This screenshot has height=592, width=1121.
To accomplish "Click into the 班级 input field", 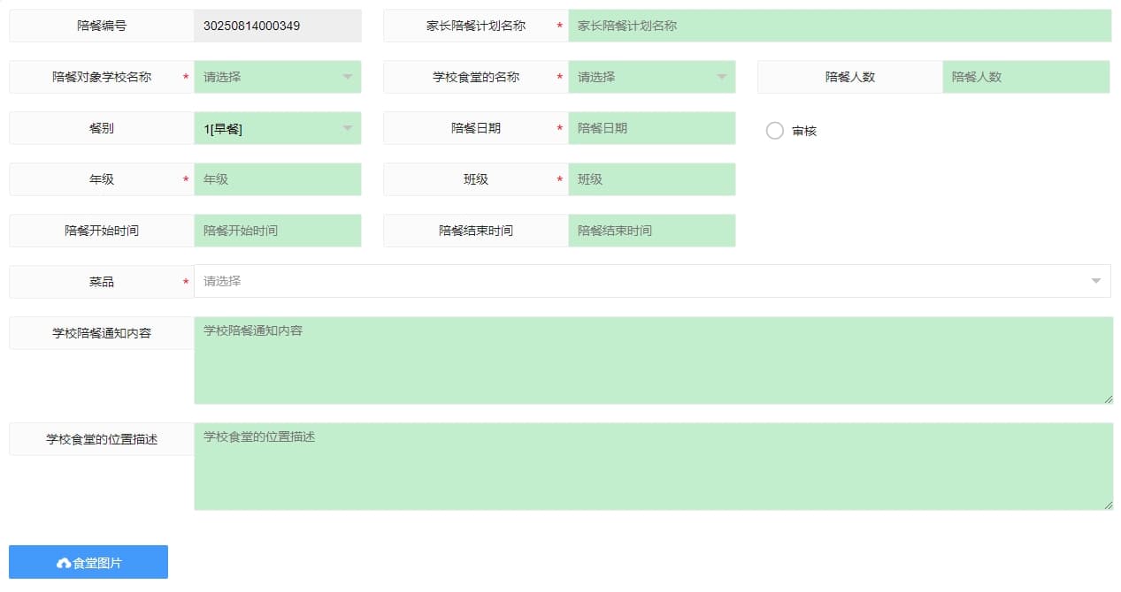I will [x=652, y=179].
